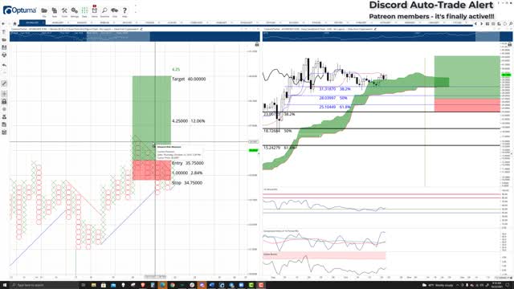
Task: Click the '31.31870 38.2%' Fibonacci label
Action: point(335,89)
